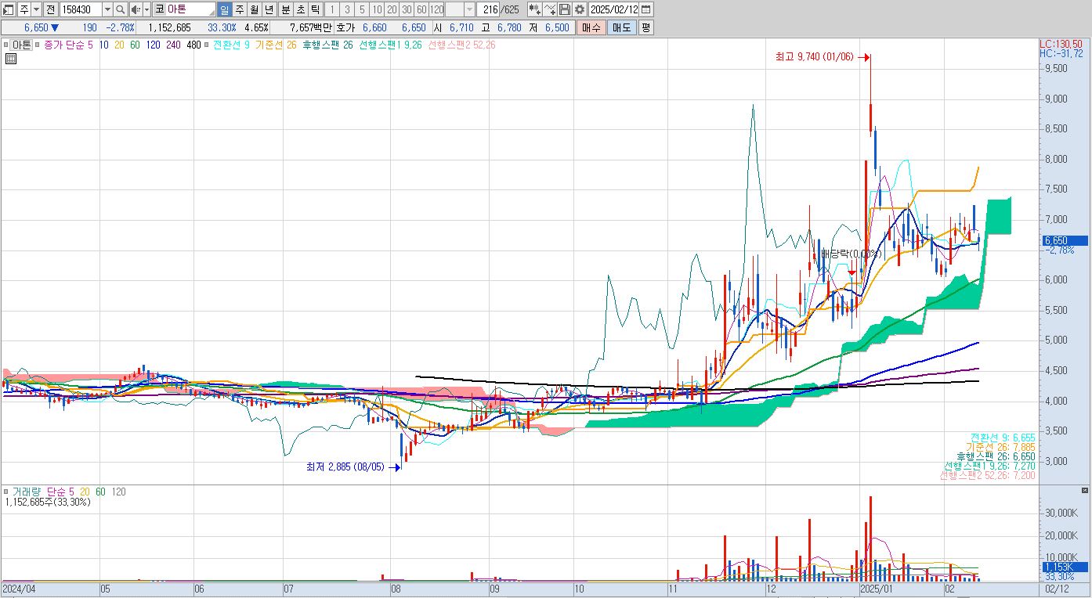Image resolution: width=1092 pixels, height=598 pixels.
Task: Open chart settings gear icon
Action: pos(579,9)
